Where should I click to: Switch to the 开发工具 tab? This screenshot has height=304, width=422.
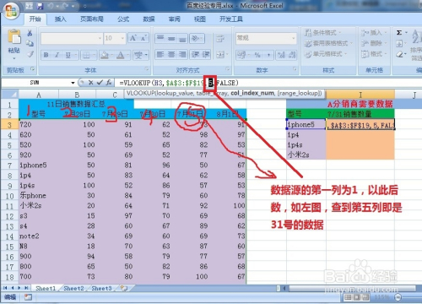231,19
